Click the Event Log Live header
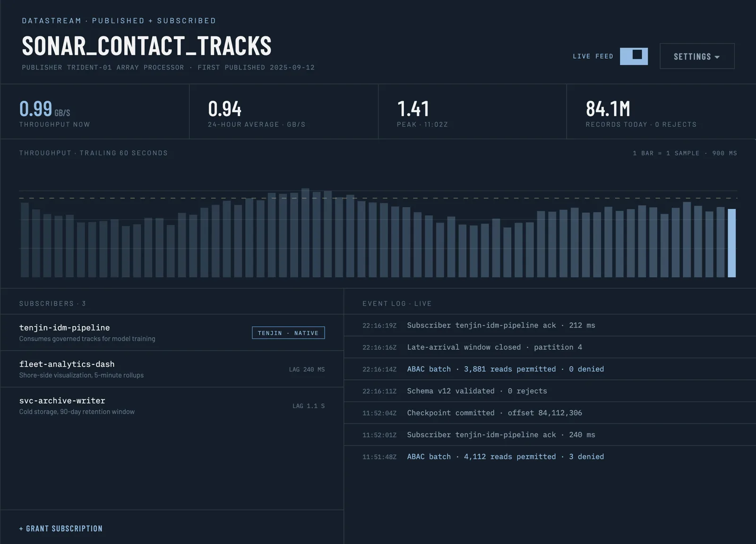The height and width of the screenshot is (544, 756). tap(397, 303)
